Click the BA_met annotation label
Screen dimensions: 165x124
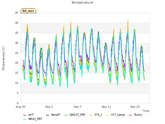click(x=28, y=11)
